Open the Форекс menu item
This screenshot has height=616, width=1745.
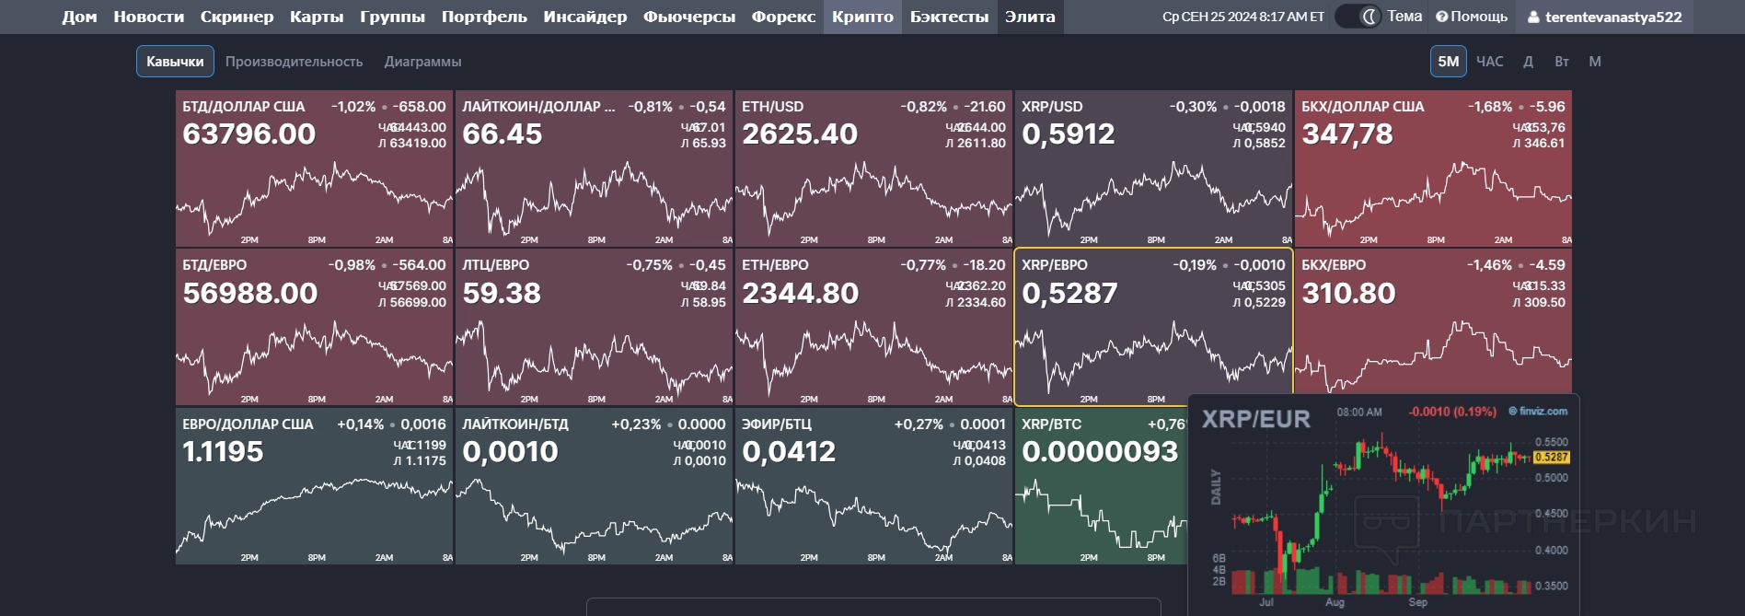tap(783, 17)
